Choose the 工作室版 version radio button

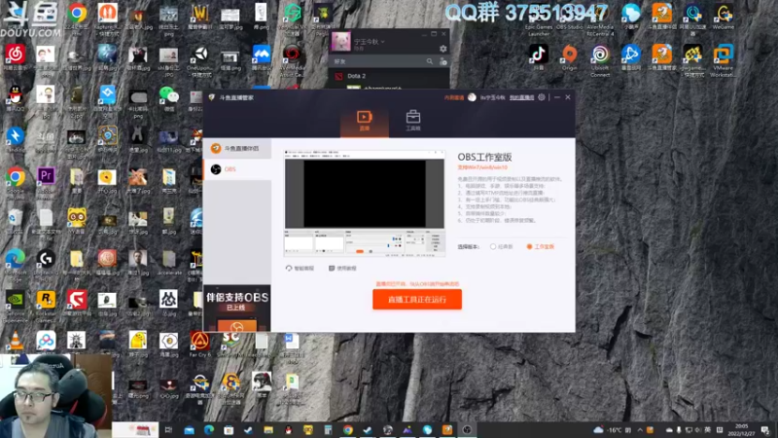(541, 247)
